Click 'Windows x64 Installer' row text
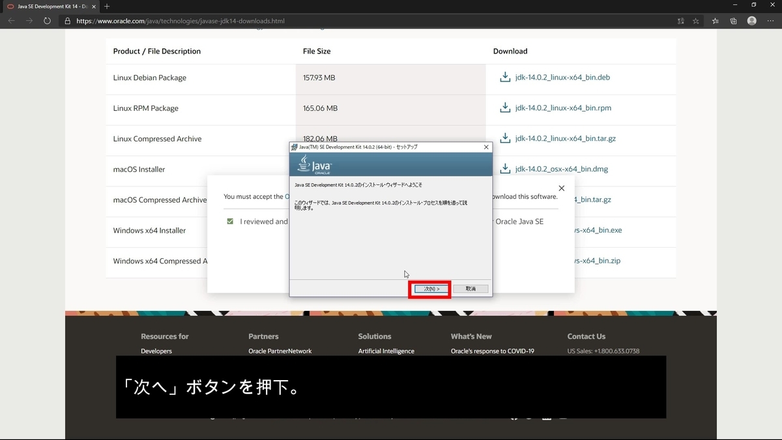 pyautogui.click(x=149, y=231)
